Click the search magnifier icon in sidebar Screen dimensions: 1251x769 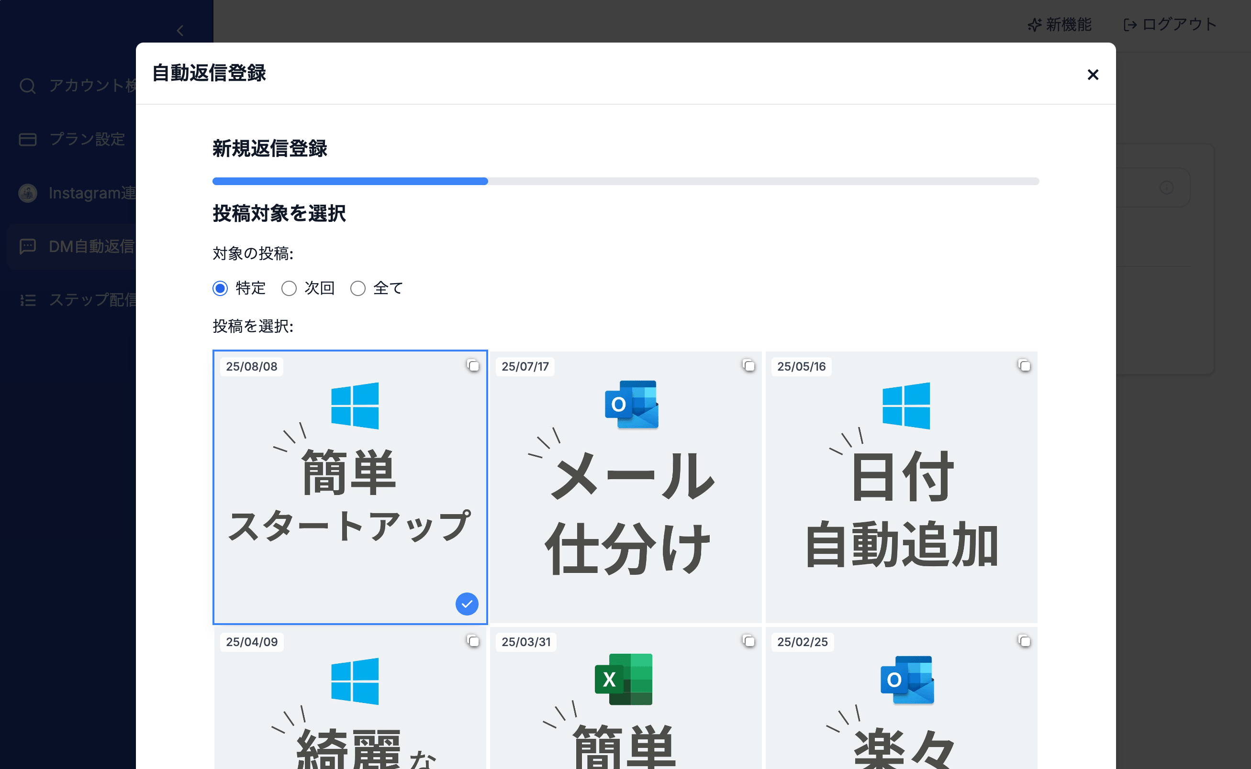pos(27,86)
